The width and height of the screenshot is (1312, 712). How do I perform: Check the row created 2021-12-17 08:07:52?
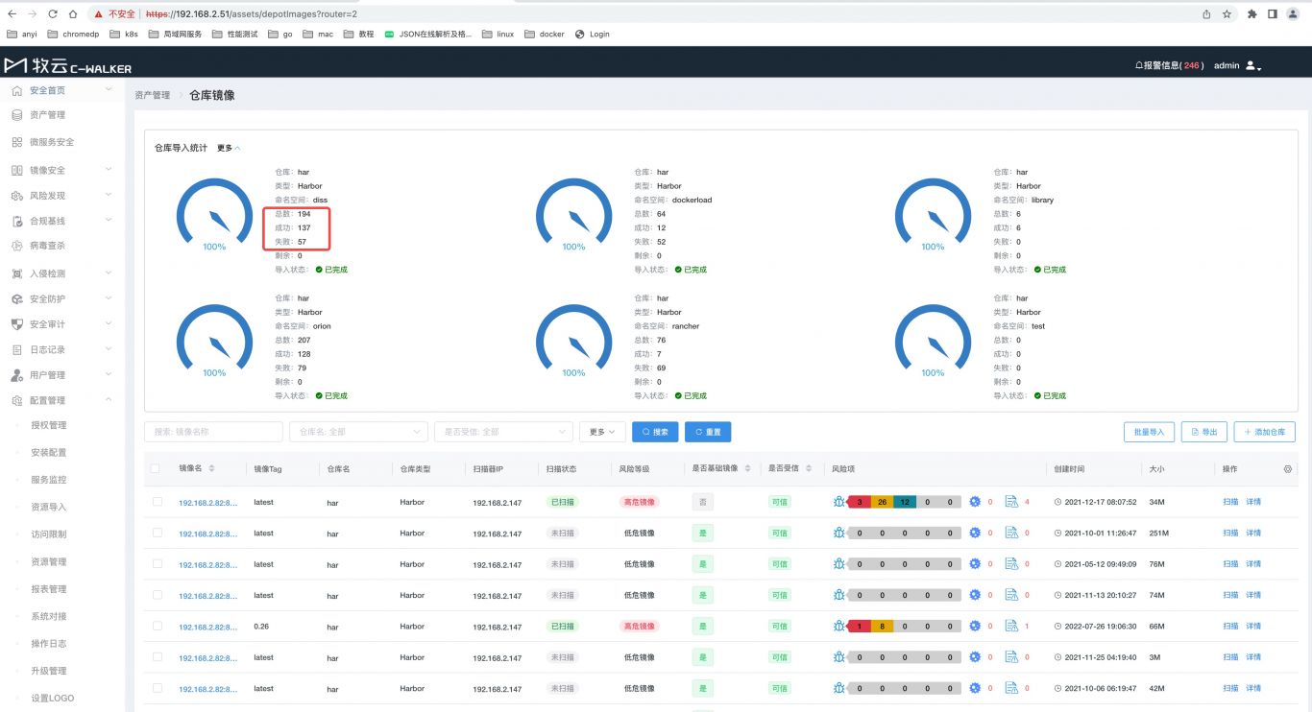(x=157, y=502)
